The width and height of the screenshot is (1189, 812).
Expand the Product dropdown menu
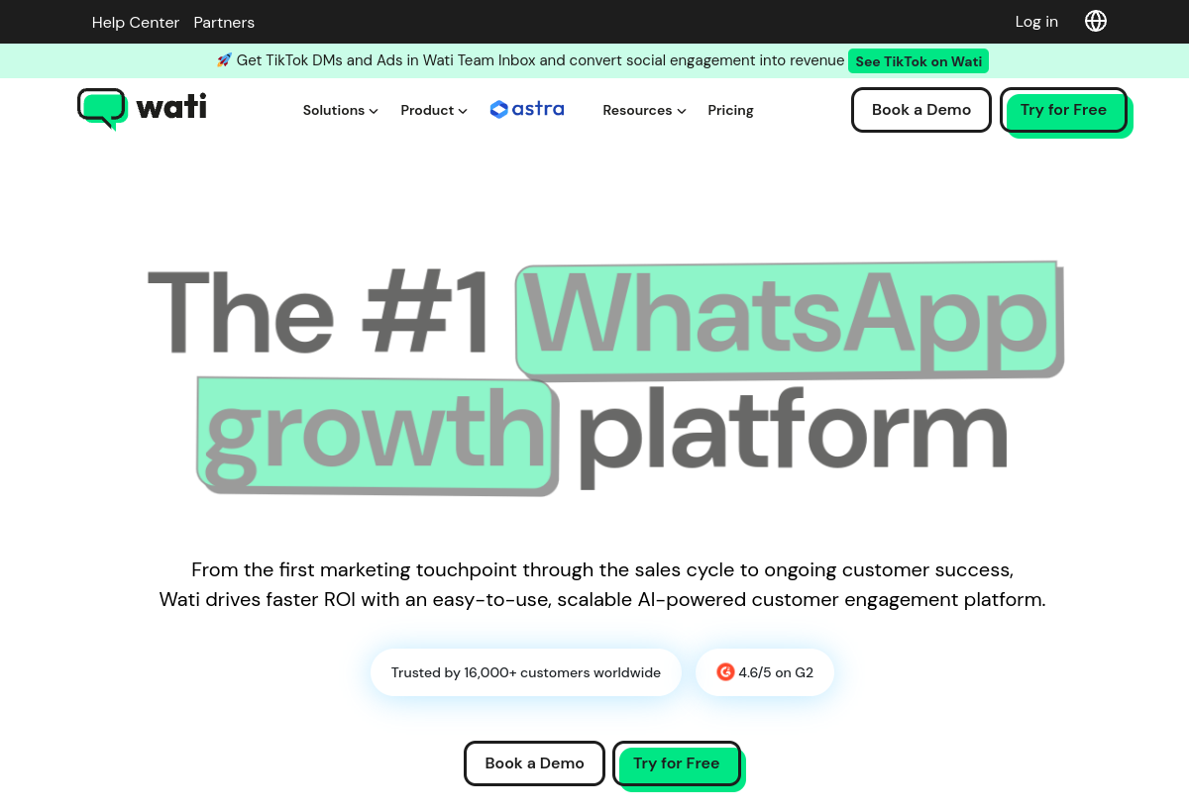[x=434, y=110]
